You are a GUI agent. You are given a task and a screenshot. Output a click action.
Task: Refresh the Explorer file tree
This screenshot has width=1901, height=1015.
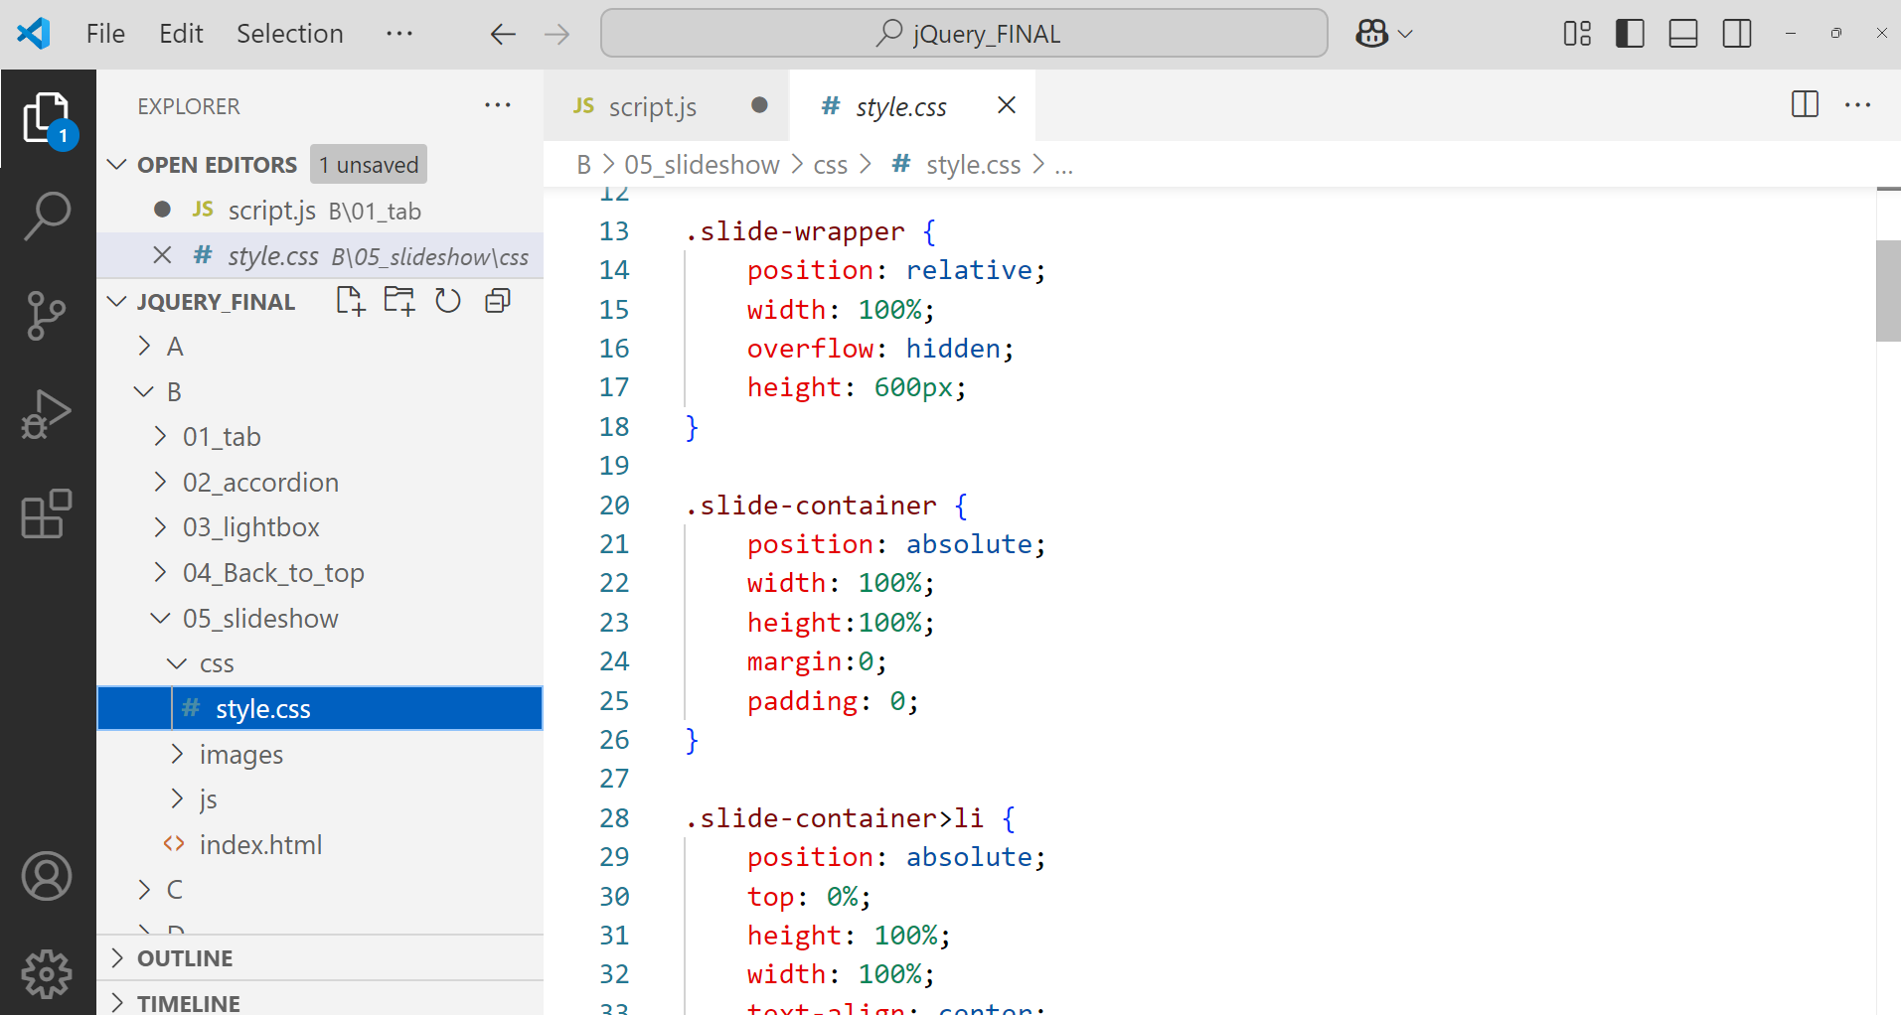pos(447,300)
